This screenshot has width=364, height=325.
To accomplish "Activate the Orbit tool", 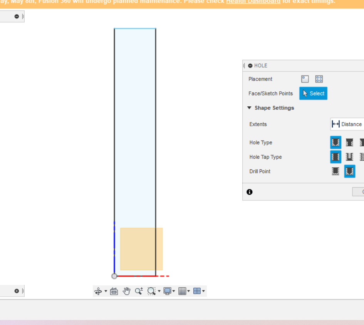I will (x=98, y=291).
